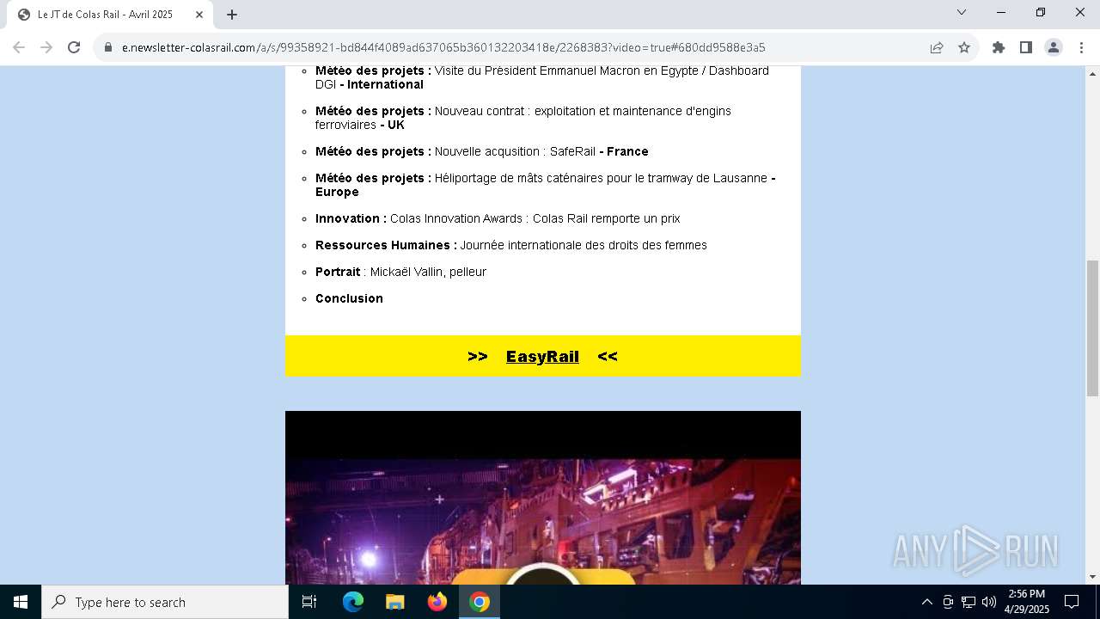The height and width of the screenshot is (619, 1100).
Task: Expand the tab search dropdown arrow
Action: click(x=962, y=12)
